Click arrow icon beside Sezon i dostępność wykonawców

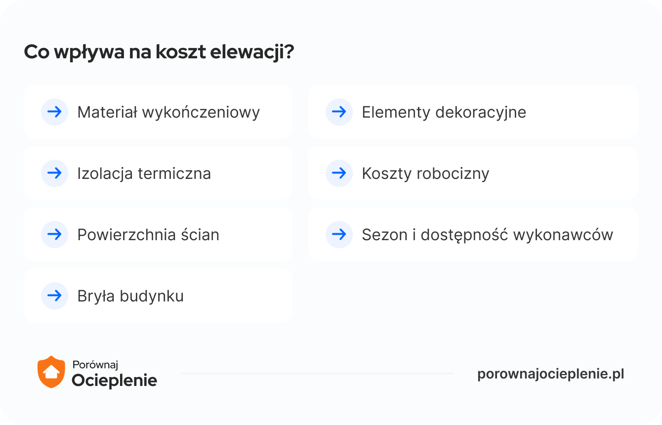pos(339,235)
